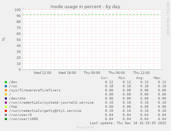Click the Max value 0.18 for /run
Image resolution: width=171 pixels, height=131 pixels.
(162, 86)
